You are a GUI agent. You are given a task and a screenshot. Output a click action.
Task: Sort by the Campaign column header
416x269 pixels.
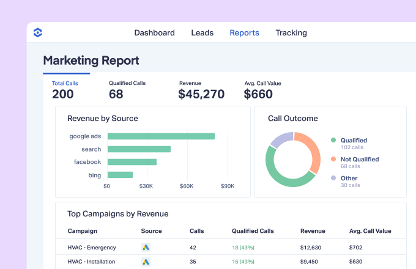point(82,231)
